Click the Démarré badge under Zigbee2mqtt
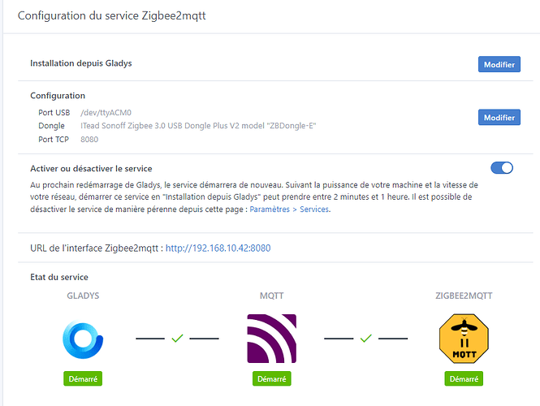The height and width of the screenshot is (406, 540). pyautogui.click(x=463, y=378)
